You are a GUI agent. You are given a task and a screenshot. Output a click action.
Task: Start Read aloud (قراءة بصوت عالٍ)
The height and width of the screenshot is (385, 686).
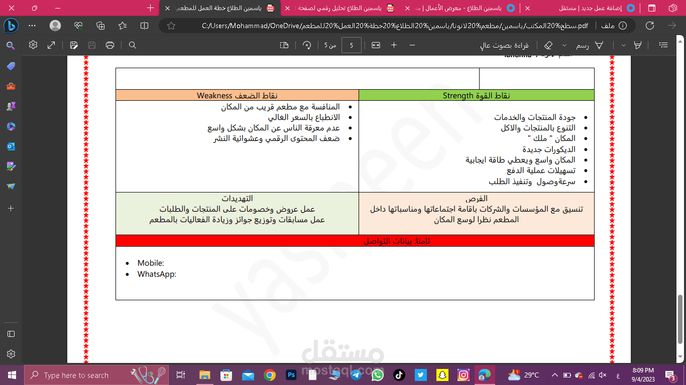505,45
